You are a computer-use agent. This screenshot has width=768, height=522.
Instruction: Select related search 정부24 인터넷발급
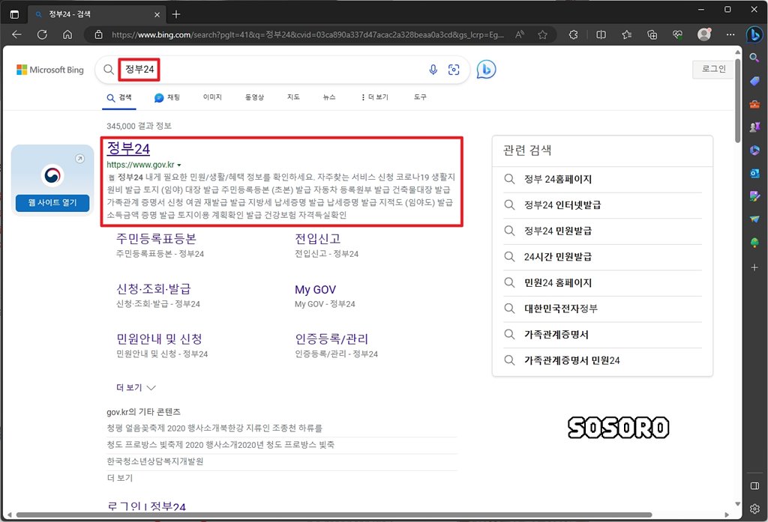pyautogui.click(x=562, y=205)
